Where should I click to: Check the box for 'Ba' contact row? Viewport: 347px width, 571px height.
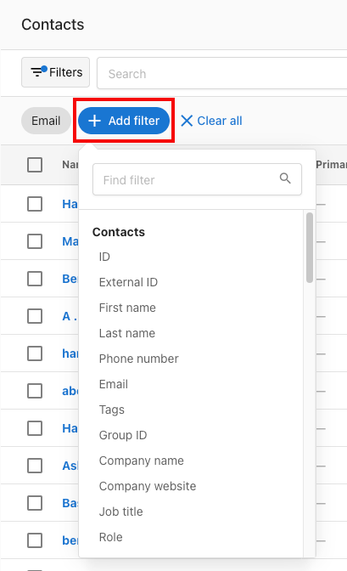[35, 503]
